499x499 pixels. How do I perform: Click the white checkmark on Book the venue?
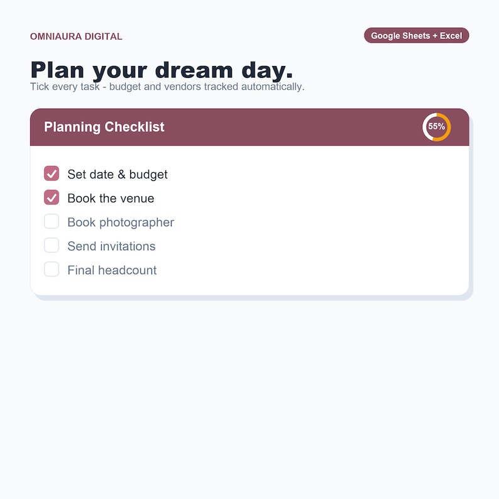pyautogui.click(x=52, y=197)
